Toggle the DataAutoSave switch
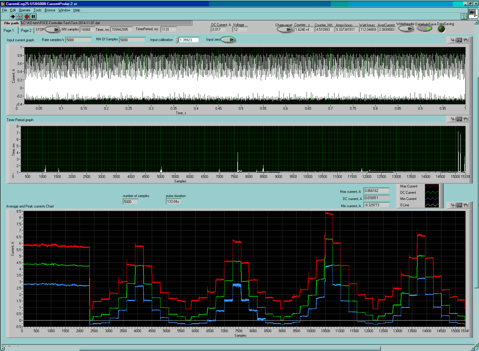The width and height of the screenshot is (479, 351). tap(425, 29)
